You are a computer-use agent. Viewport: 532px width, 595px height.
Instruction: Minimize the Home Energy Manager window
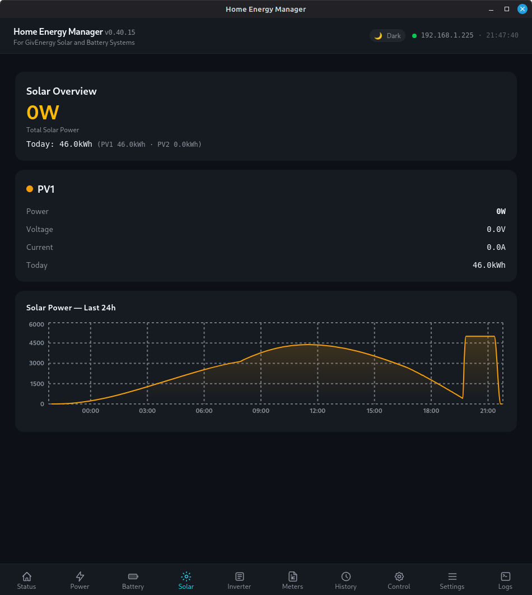coord(491,9)
